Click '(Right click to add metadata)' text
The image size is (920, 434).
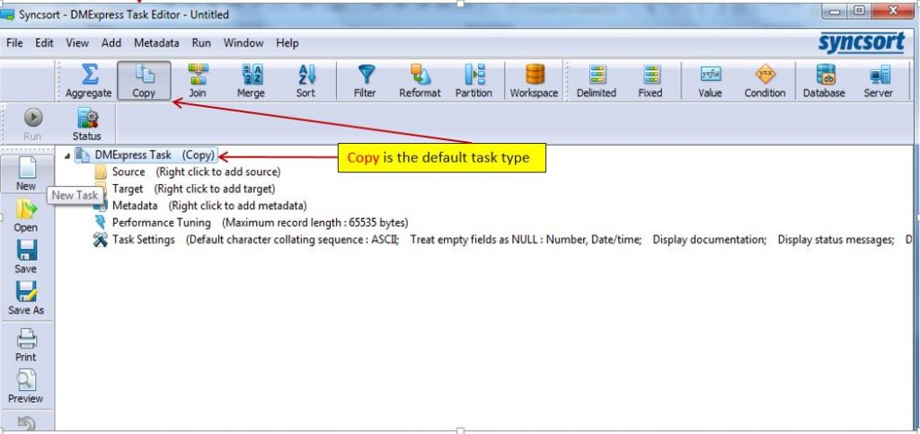pyautogui.click(x=237, y=206)
